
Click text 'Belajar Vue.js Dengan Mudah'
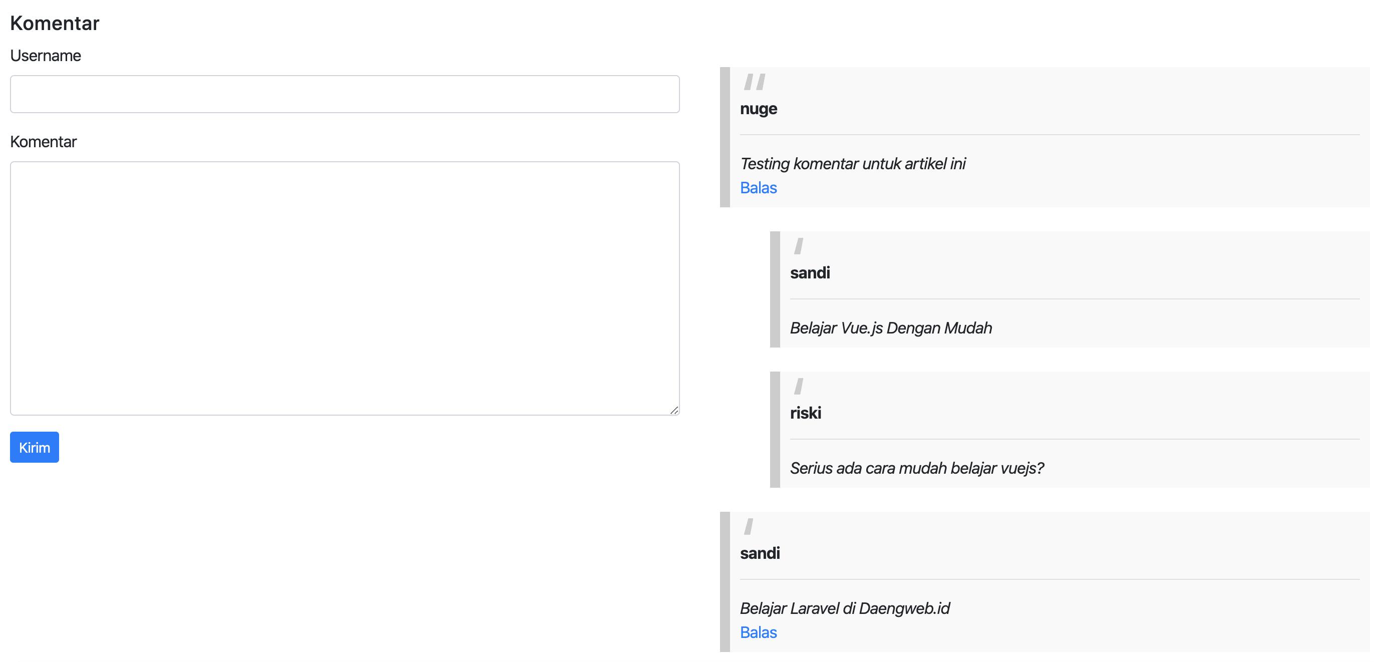point(890,328)
